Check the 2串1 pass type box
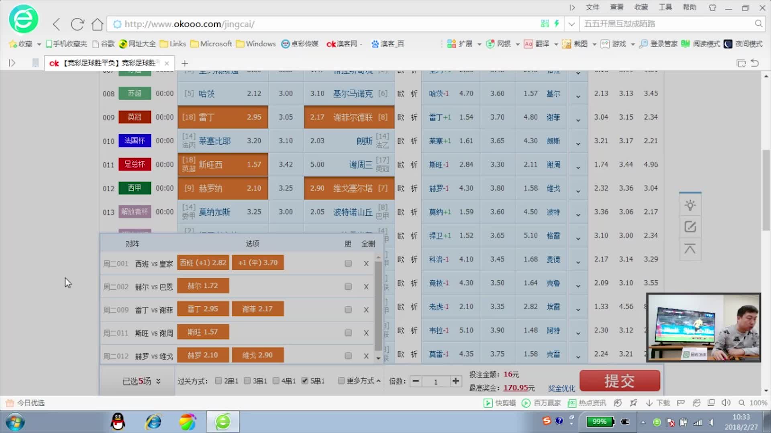 click(x=218, y=380)
